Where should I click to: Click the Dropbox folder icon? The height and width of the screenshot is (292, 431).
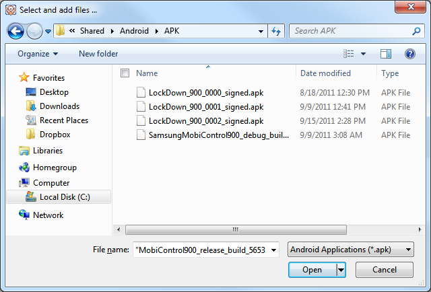[x=30, y=134]
